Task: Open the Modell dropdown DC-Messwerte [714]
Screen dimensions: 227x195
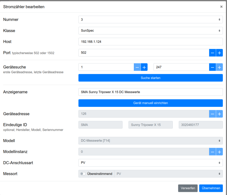Action: point(150,141)
